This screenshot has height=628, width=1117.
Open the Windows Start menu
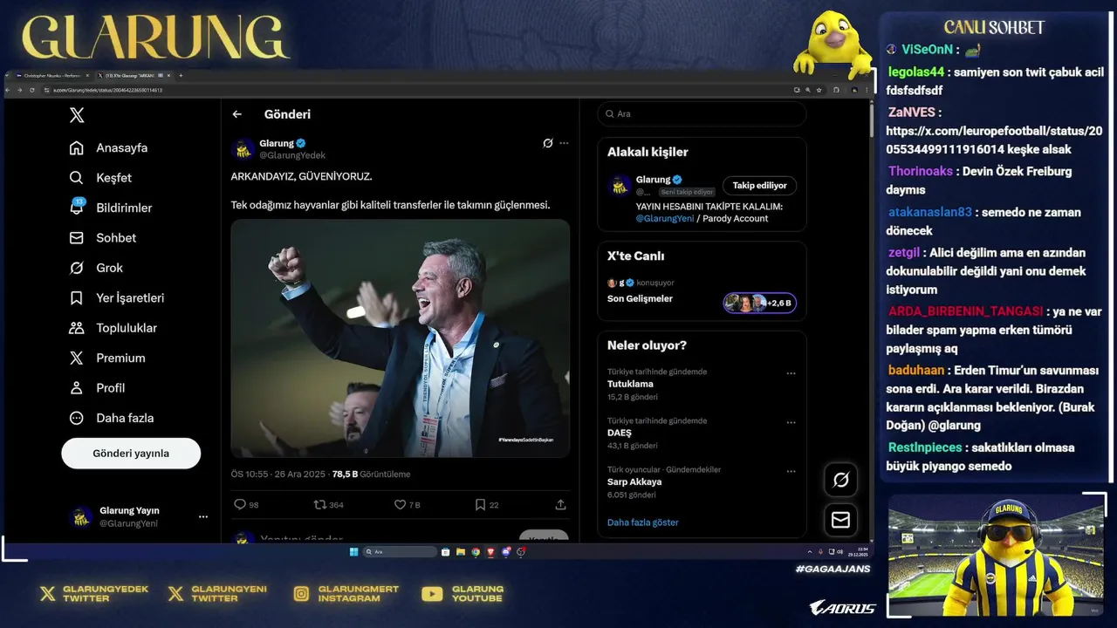coord(353,552)
